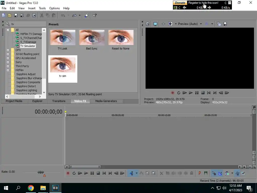Select the envelope edit tool
Screen dimensions: 257x193
[142, 173]
